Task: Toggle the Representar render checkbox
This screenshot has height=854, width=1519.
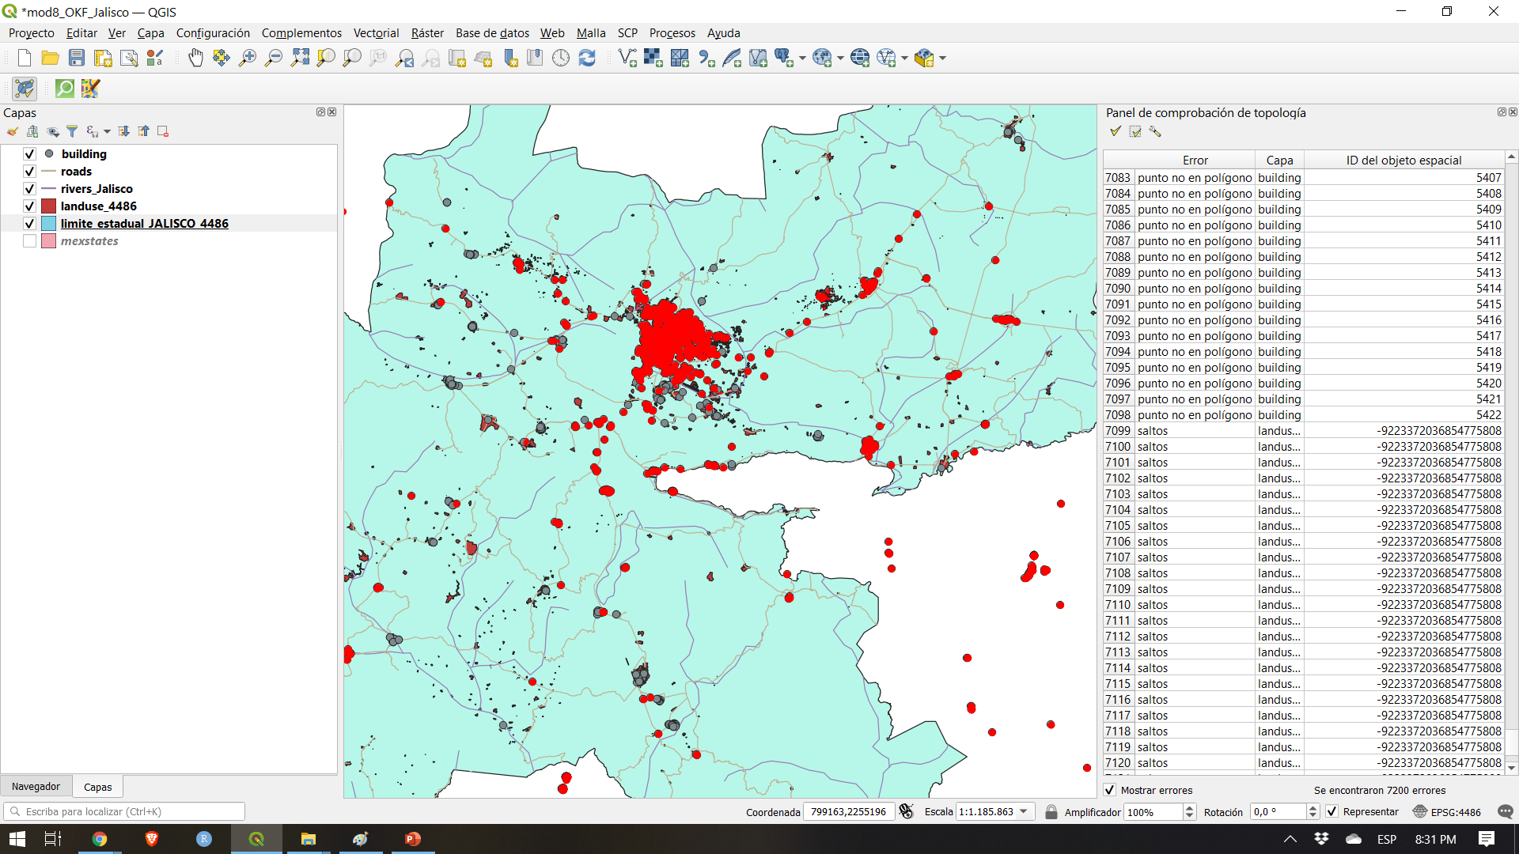Action: (1332, 811)
